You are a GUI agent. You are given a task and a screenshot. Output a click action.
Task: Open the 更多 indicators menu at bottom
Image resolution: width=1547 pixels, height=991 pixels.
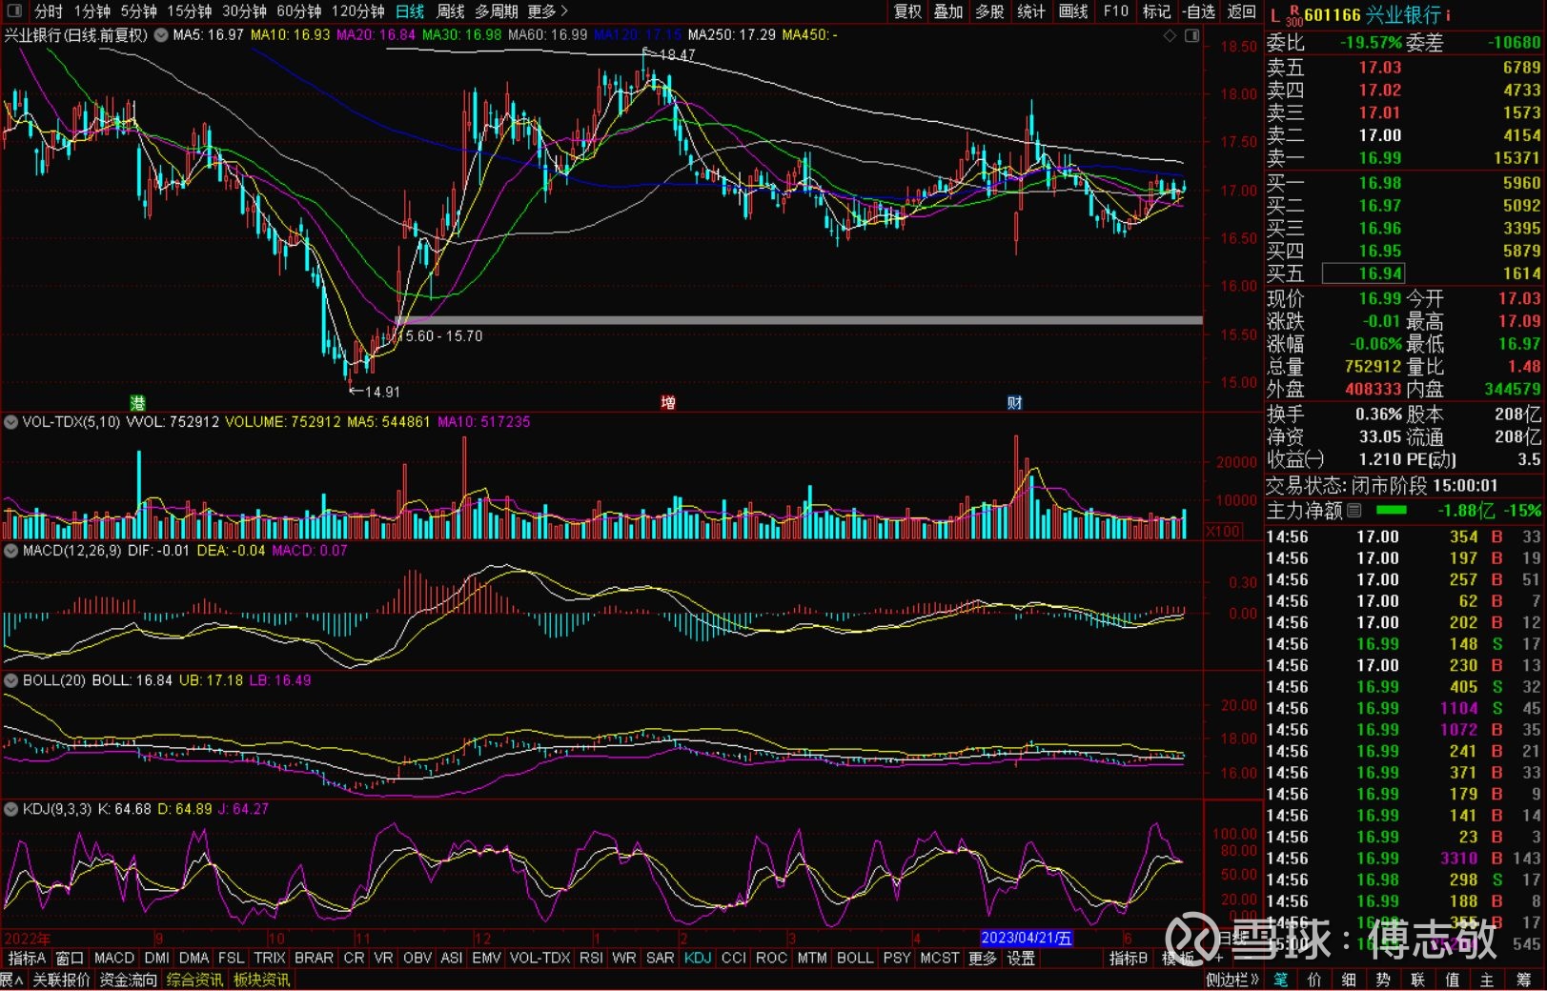983,958
